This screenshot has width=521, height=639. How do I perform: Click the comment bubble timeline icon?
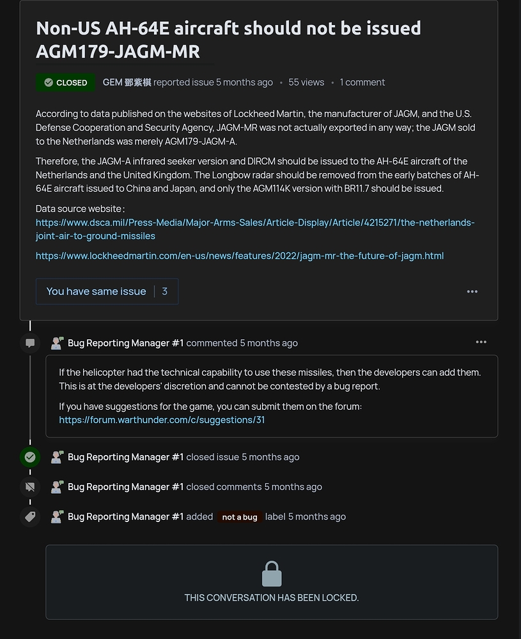29,343
